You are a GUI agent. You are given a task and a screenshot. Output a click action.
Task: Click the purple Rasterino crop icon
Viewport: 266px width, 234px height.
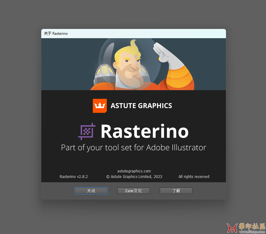coord(87,131)
